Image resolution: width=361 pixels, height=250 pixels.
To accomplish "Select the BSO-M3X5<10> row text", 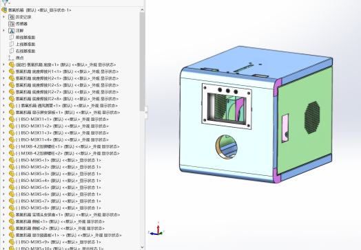I will (59, 249).
